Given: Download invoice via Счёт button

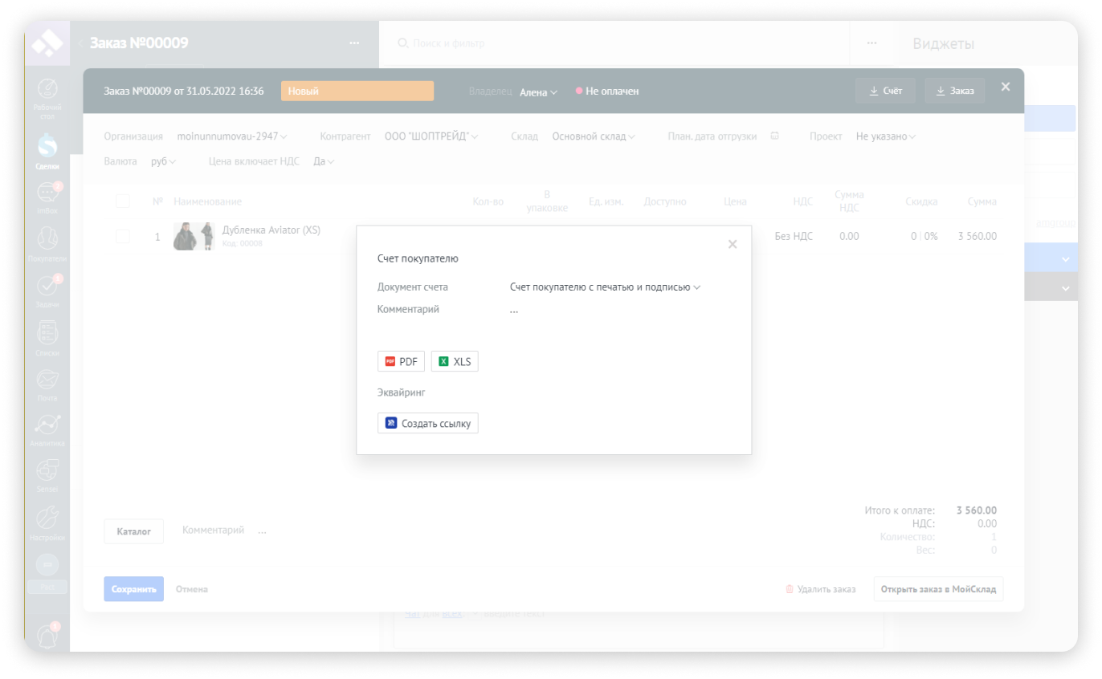Looking at the screenshot, I should (885, 91).
